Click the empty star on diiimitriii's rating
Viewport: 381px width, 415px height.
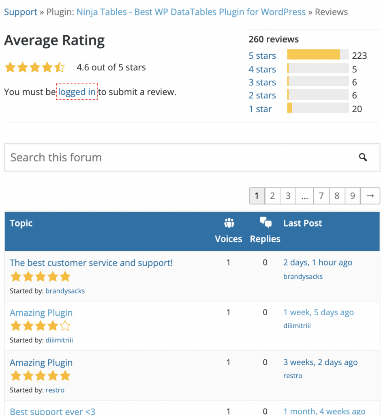click(65, 325)
